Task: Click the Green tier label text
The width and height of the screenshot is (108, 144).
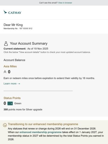Action: (18, 103)
